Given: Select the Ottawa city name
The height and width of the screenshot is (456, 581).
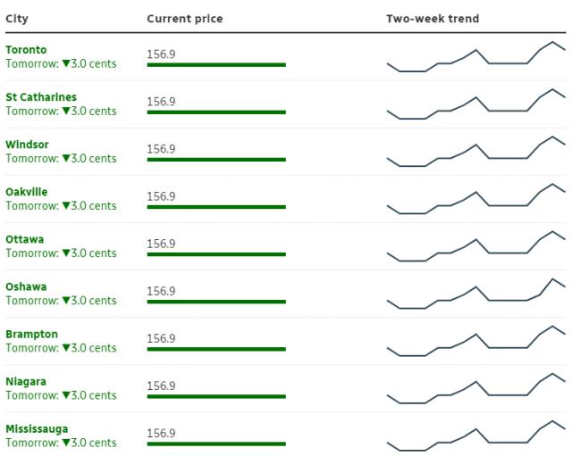Looking at the screenshot, I should [x=24, y=239].
